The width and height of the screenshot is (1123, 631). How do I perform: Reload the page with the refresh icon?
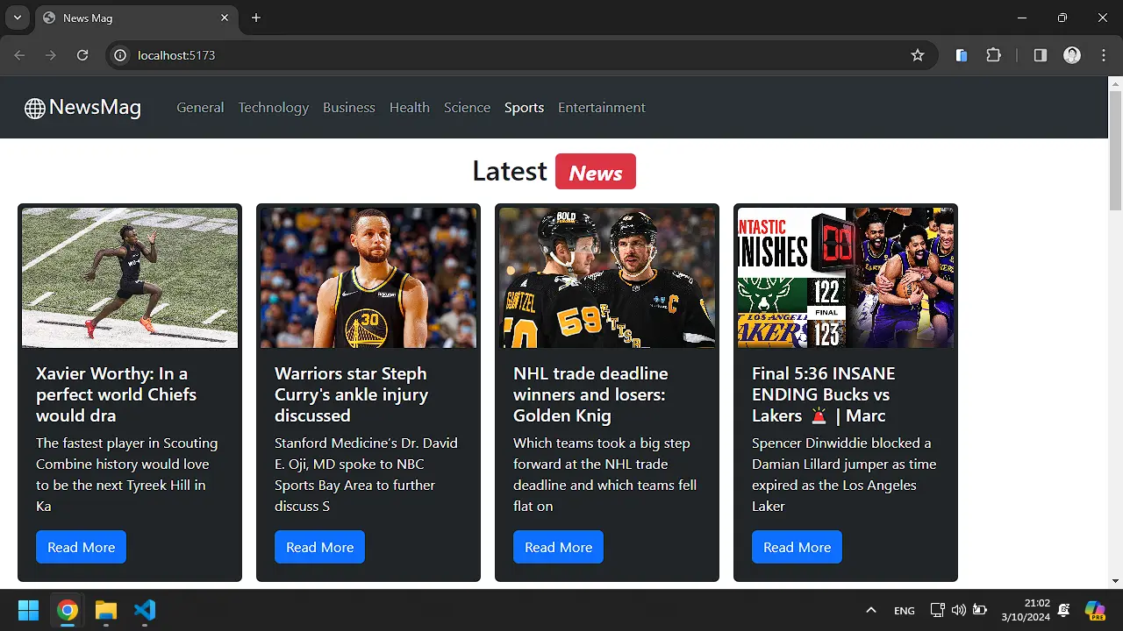(82, 55)
